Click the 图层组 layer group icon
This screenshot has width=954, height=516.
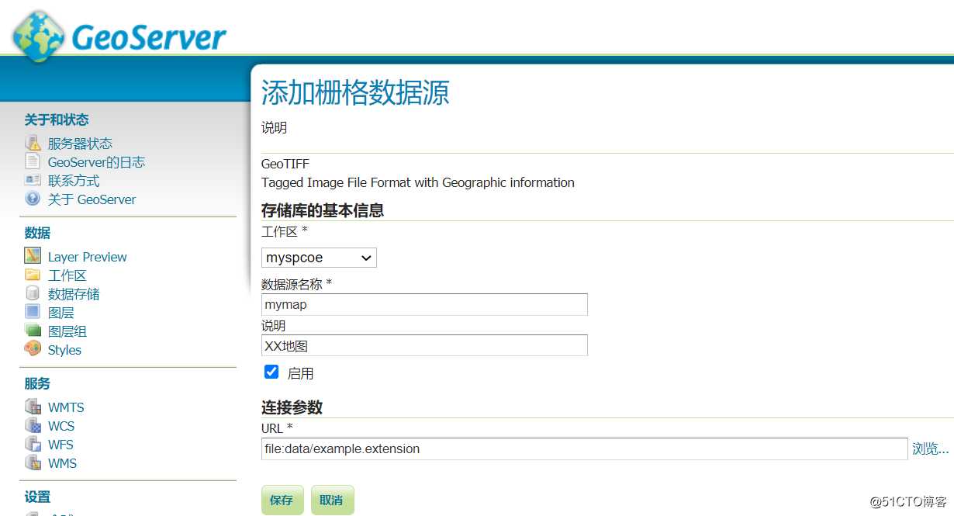click(x=33, y=331)
